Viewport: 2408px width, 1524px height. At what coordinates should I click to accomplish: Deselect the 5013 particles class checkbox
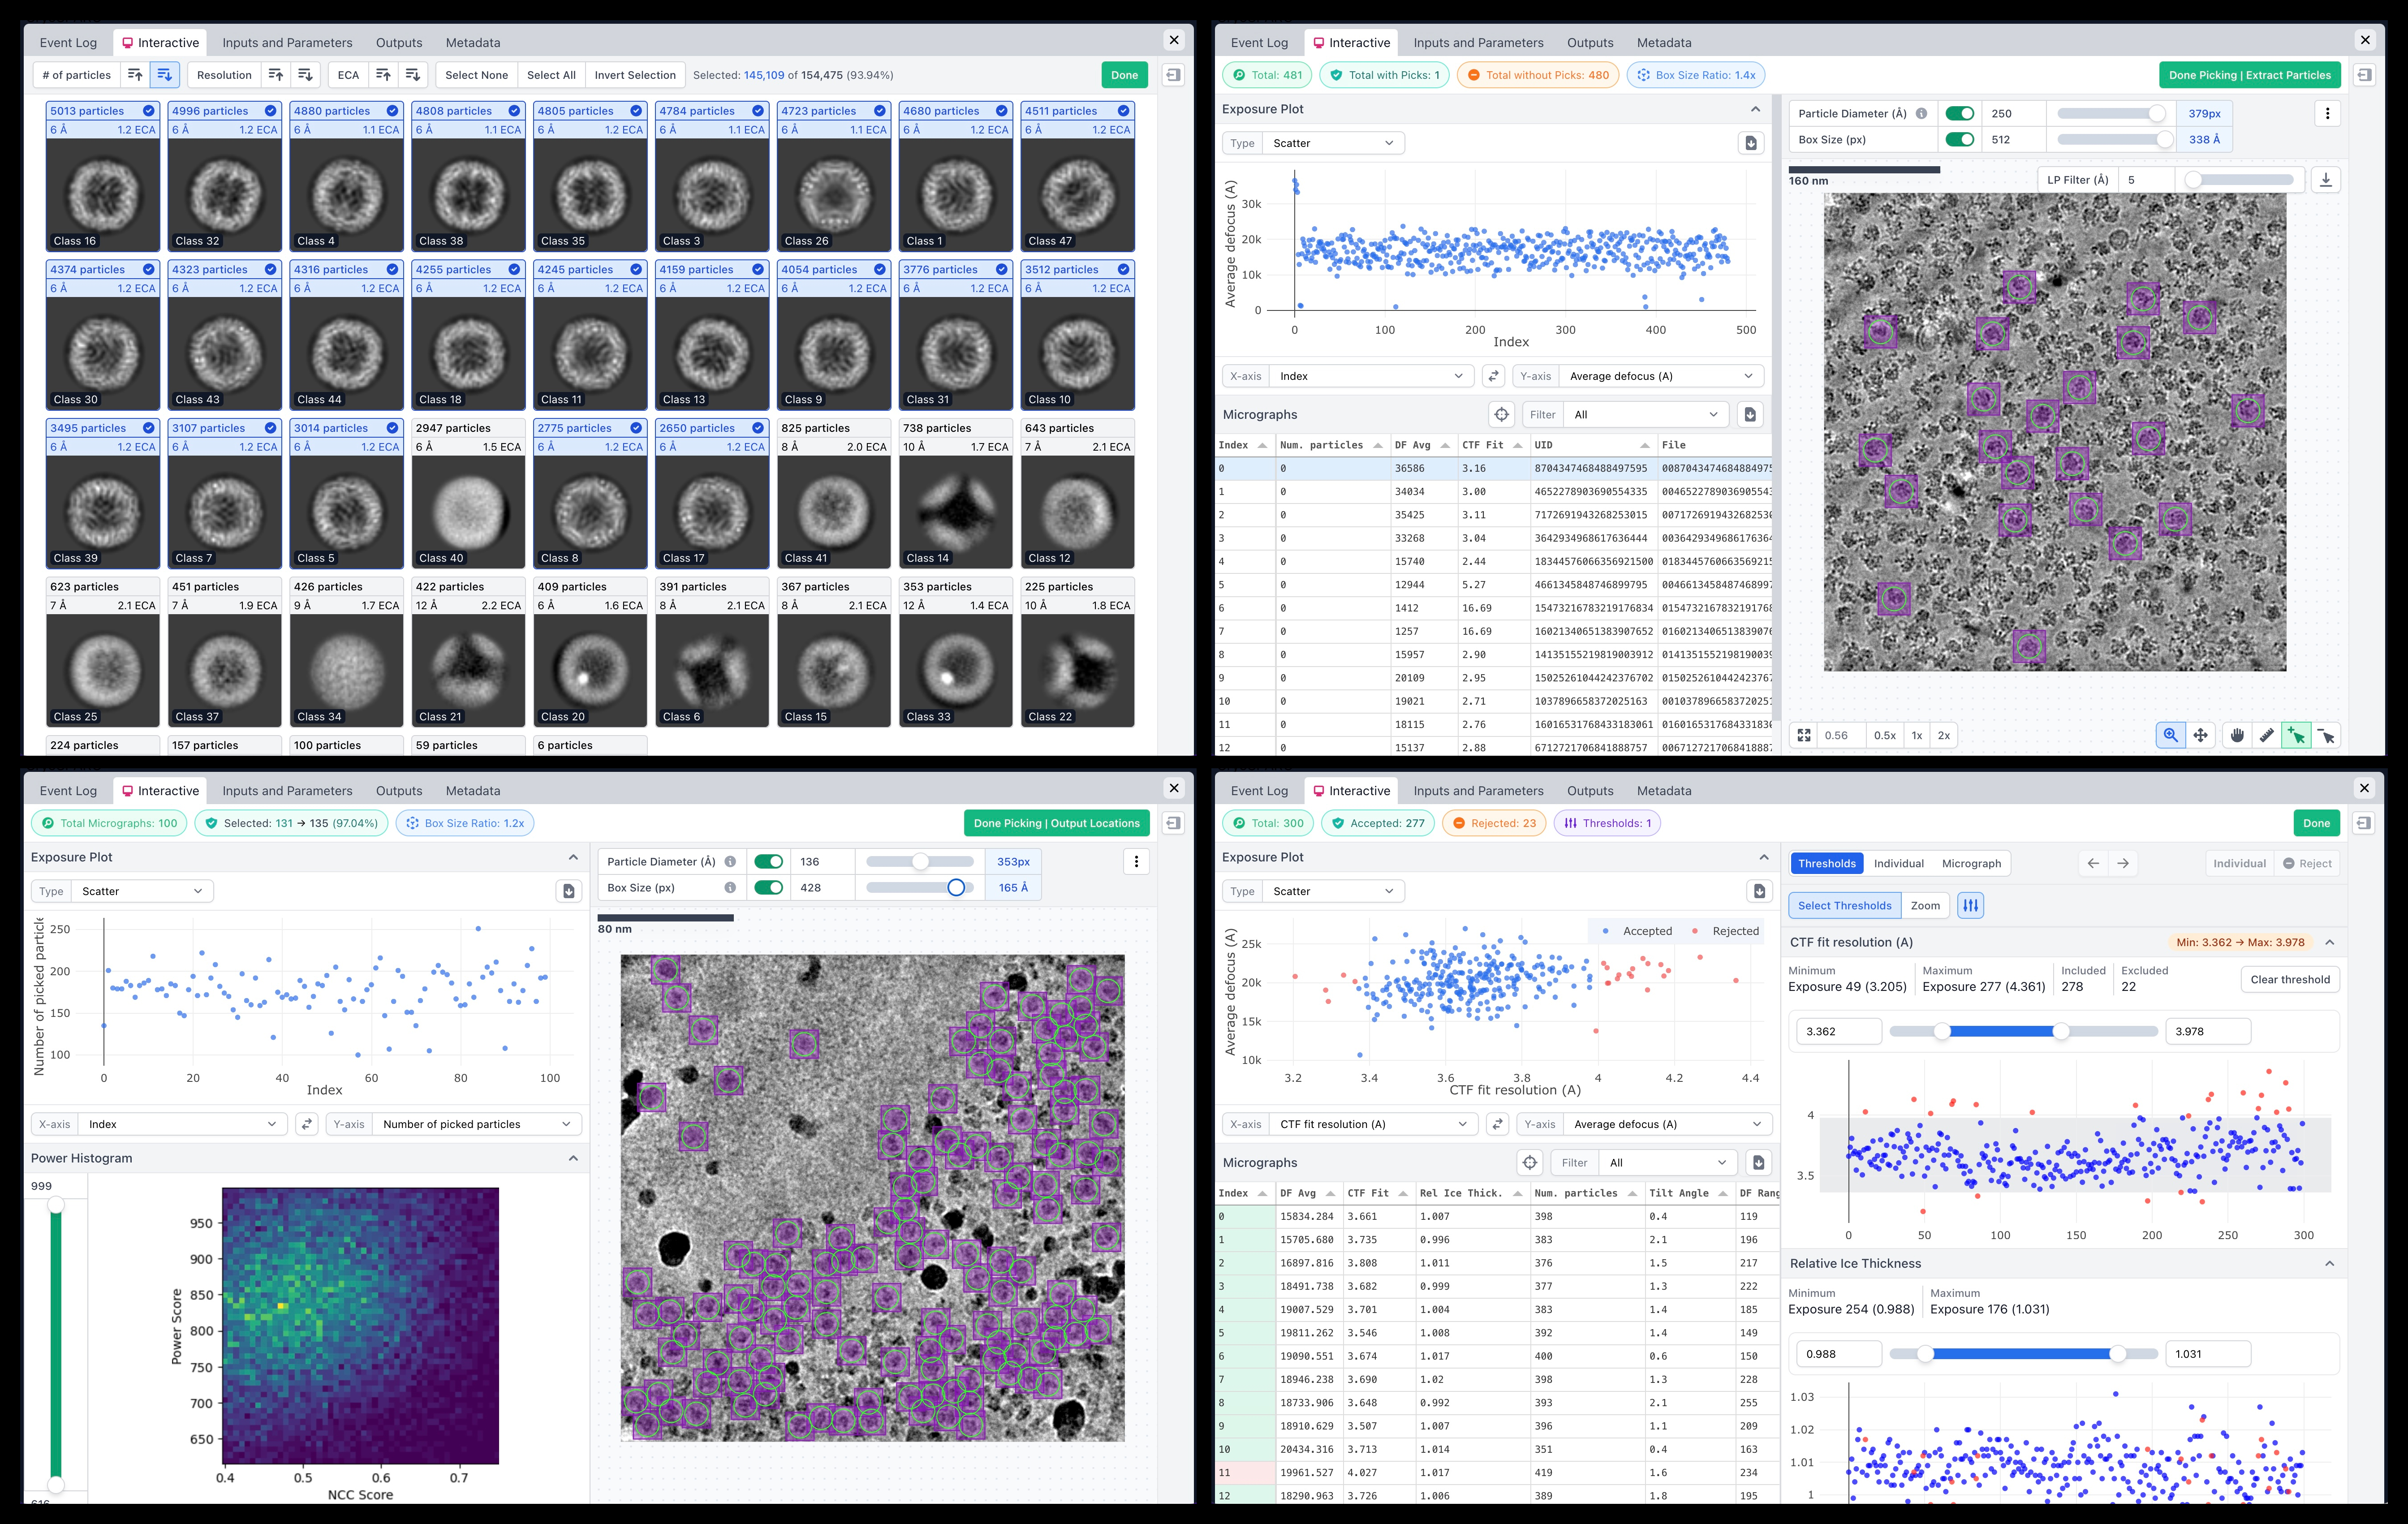[x=149, y=111]
